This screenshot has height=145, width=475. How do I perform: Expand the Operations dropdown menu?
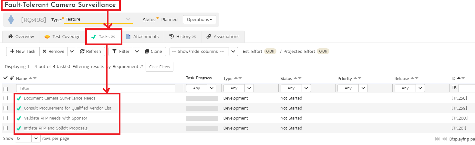pos(199,20)
